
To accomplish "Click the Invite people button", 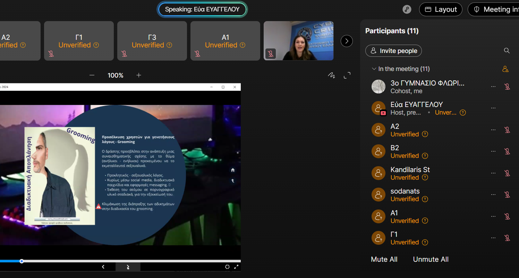I will click(x=393, y=51).
